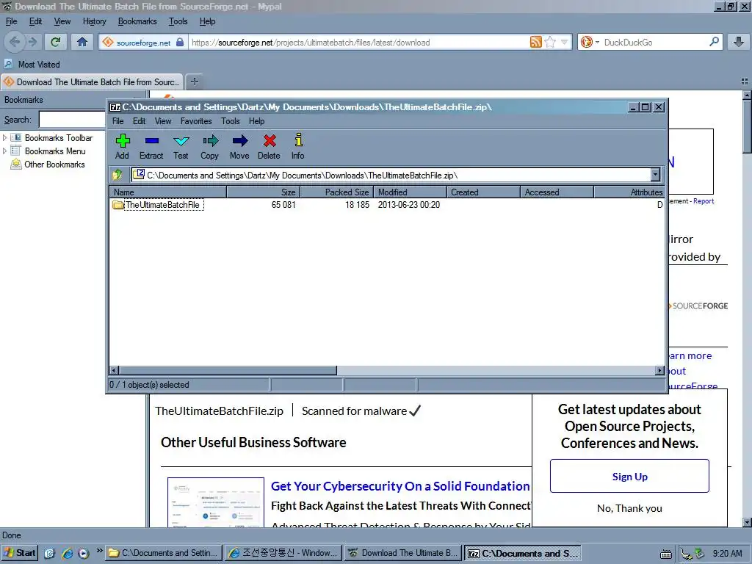Sort archive list by Name column header
The width and height of the screenshot is (752, 564).
coord(168,192)
